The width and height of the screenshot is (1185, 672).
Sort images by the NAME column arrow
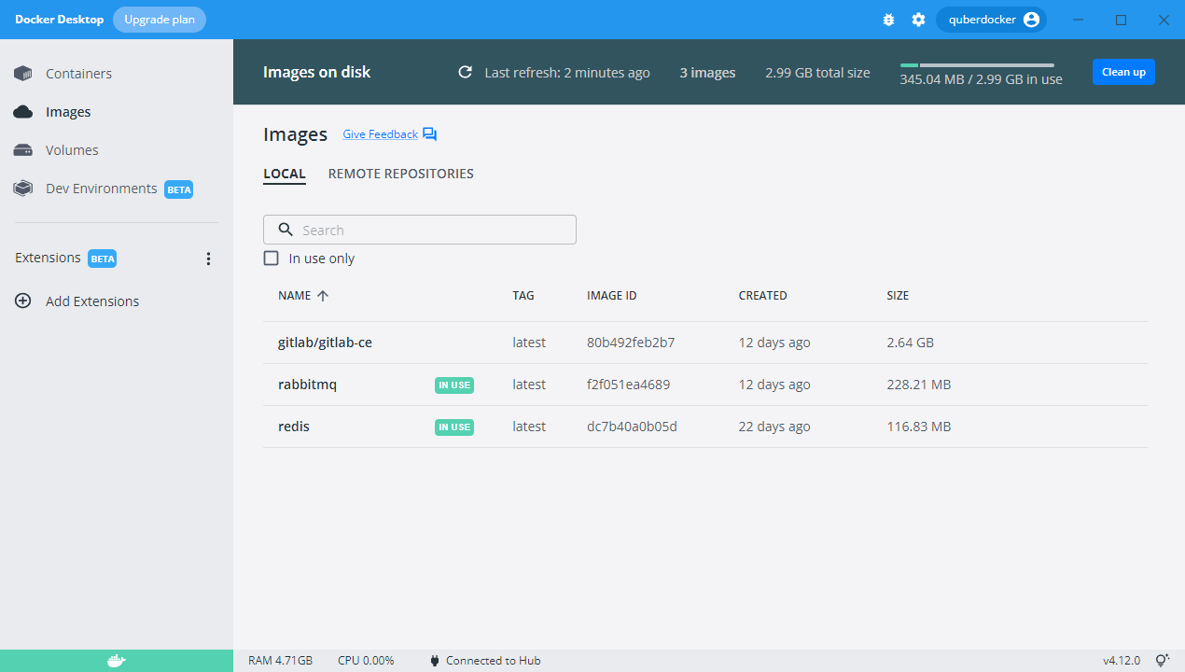tap(323, 296)
